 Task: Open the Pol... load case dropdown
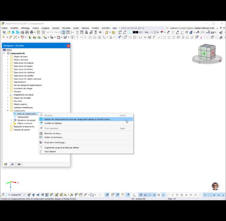coord(152,32)
